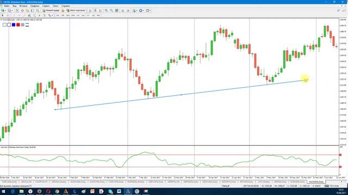Image resolution: width=348 pixels, height=195 pixels.
Task: Switch to W1 timeframe
Action: (94, 16)
